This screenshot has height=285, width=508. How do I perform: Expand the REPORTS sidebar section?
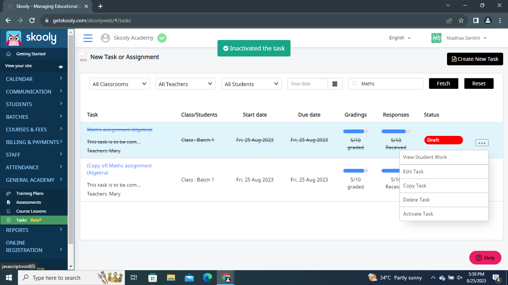(x=34, y=230)
